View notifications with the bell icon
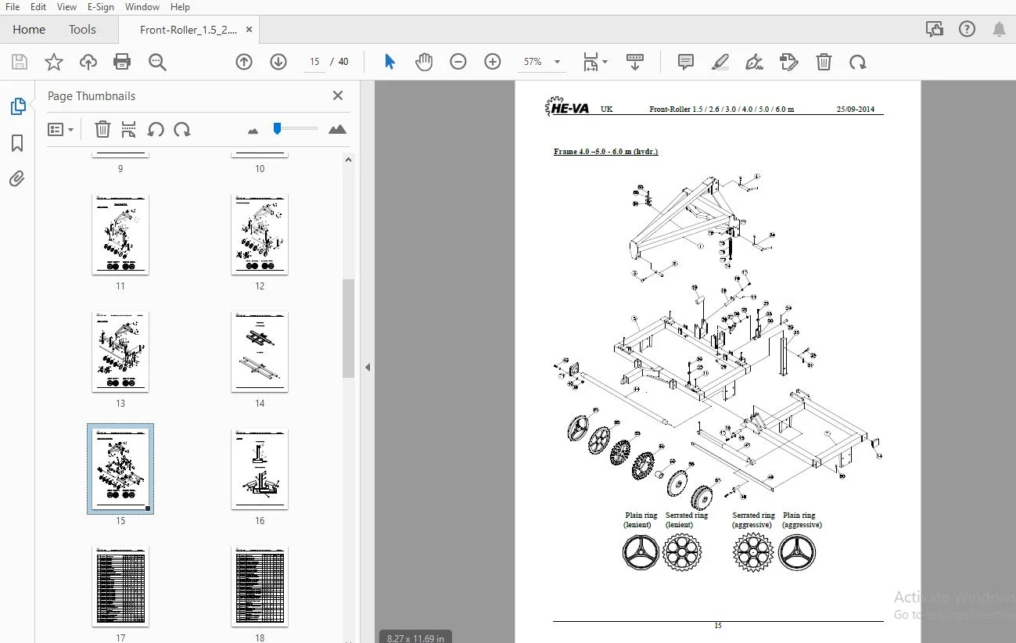1016x643 pixels. (x=999, y=30)
